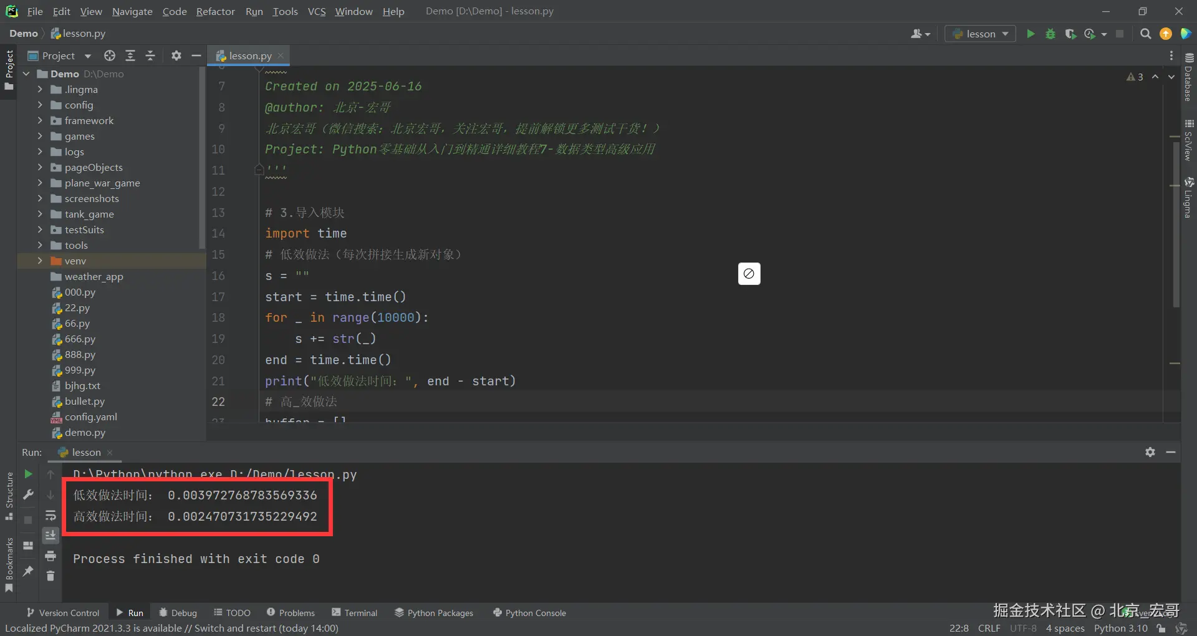
Task: Open the Refactor menu
Action: click(216, 11)
